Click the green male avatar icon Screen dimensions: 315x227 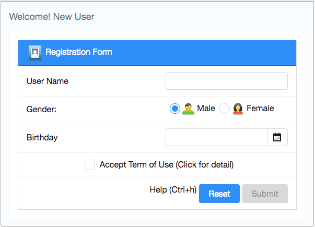pos(188,109)
